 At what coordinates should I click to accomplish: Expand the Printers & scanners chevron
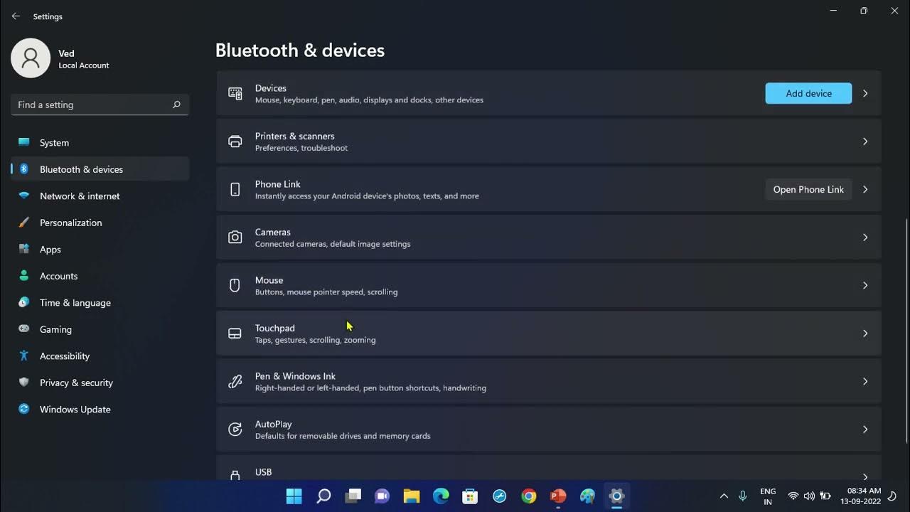[865, 142]
